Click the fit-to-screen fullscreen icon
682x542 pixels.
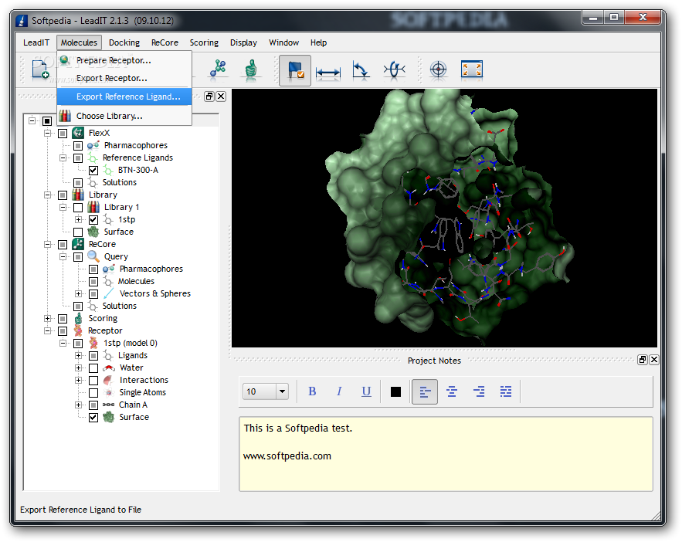(471, 69)
